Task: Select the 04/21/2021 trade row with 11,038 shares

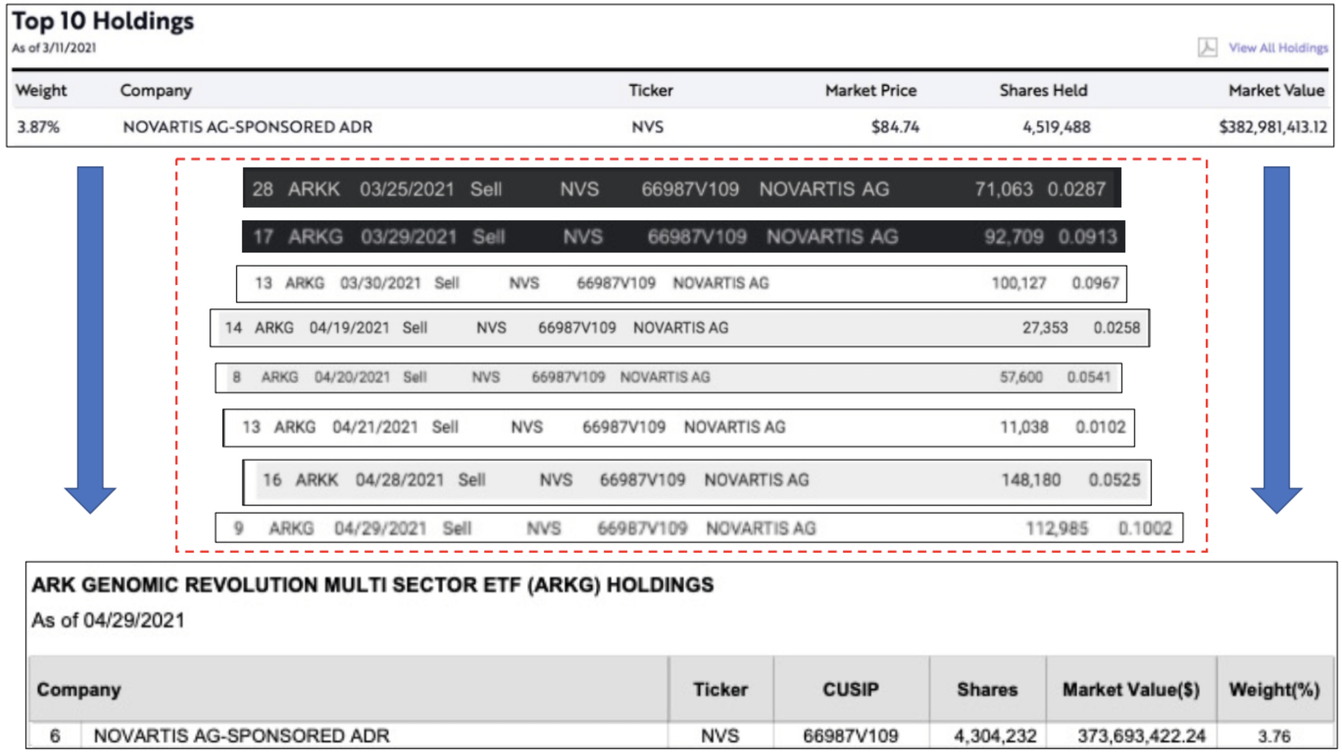Action: point(678,427)
